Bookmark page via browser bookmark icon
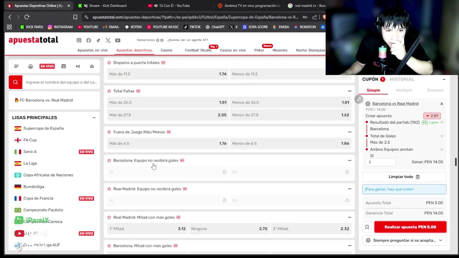 point(75,17)
